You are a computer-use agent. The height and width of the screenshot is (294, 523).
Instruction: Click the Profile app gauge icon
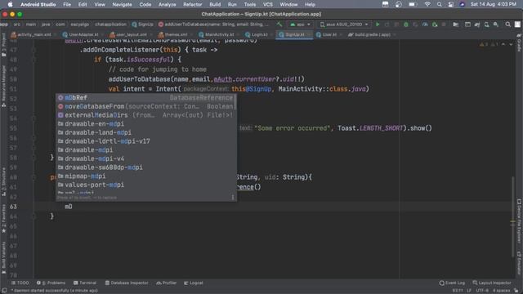click(x=425, y=24)
